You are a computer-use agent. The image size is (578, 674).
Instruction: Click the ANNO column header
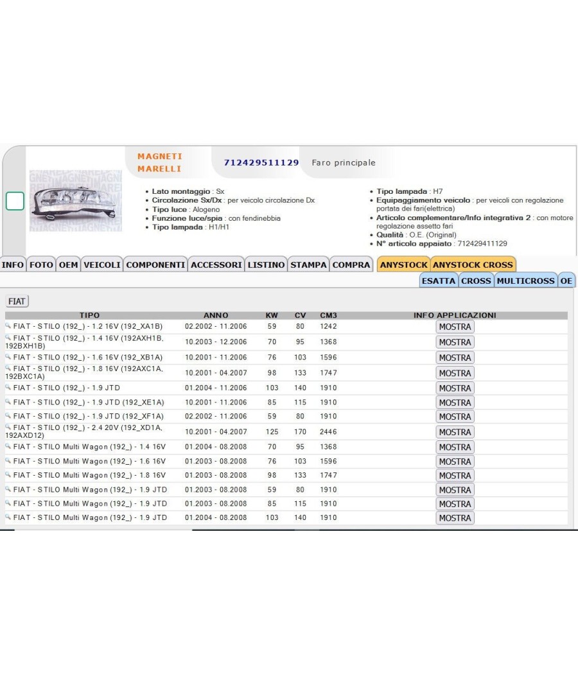216,315
